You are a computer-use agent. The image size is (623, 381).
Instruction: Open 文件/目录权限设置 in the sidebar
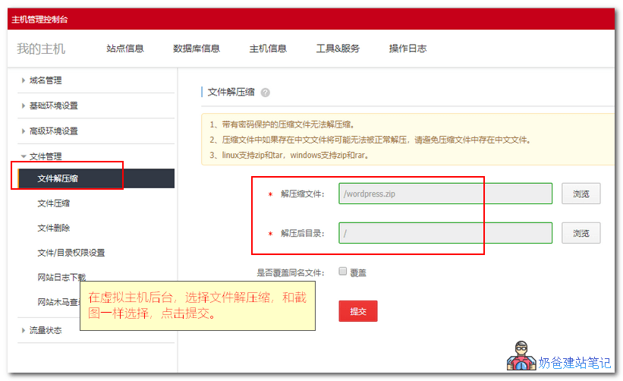pos(71,253)
